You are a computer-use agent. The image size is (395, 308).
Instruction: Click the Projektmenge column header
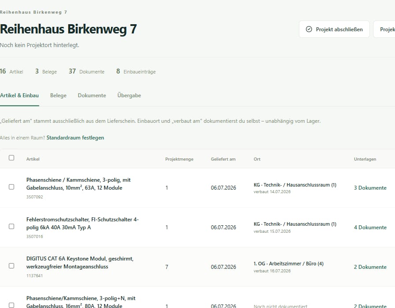click(x=179, y=159)
